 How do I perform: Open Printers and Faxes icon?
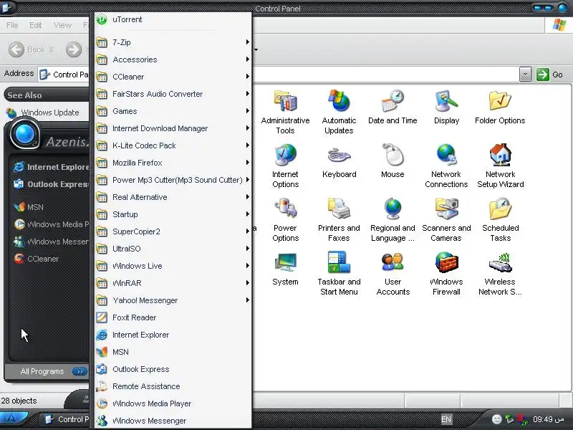pos(339,219)
